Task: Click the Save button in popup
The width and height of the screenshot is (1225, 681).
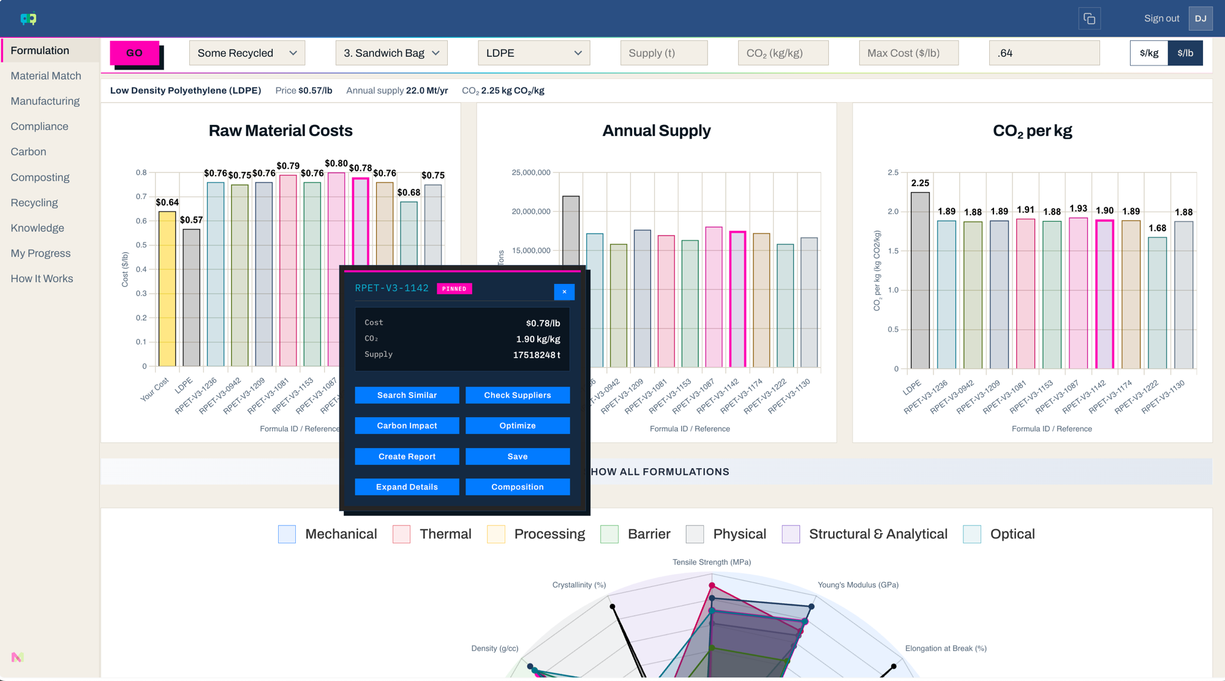Action: click(x=518, y=456)
